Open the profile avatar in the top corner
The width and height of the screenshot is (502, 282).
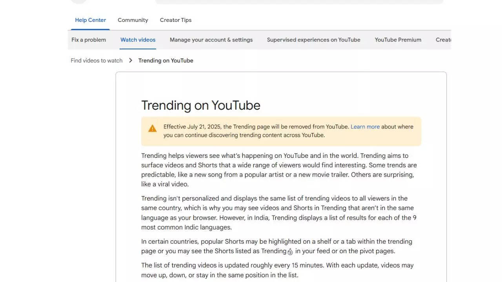[78, 2]
